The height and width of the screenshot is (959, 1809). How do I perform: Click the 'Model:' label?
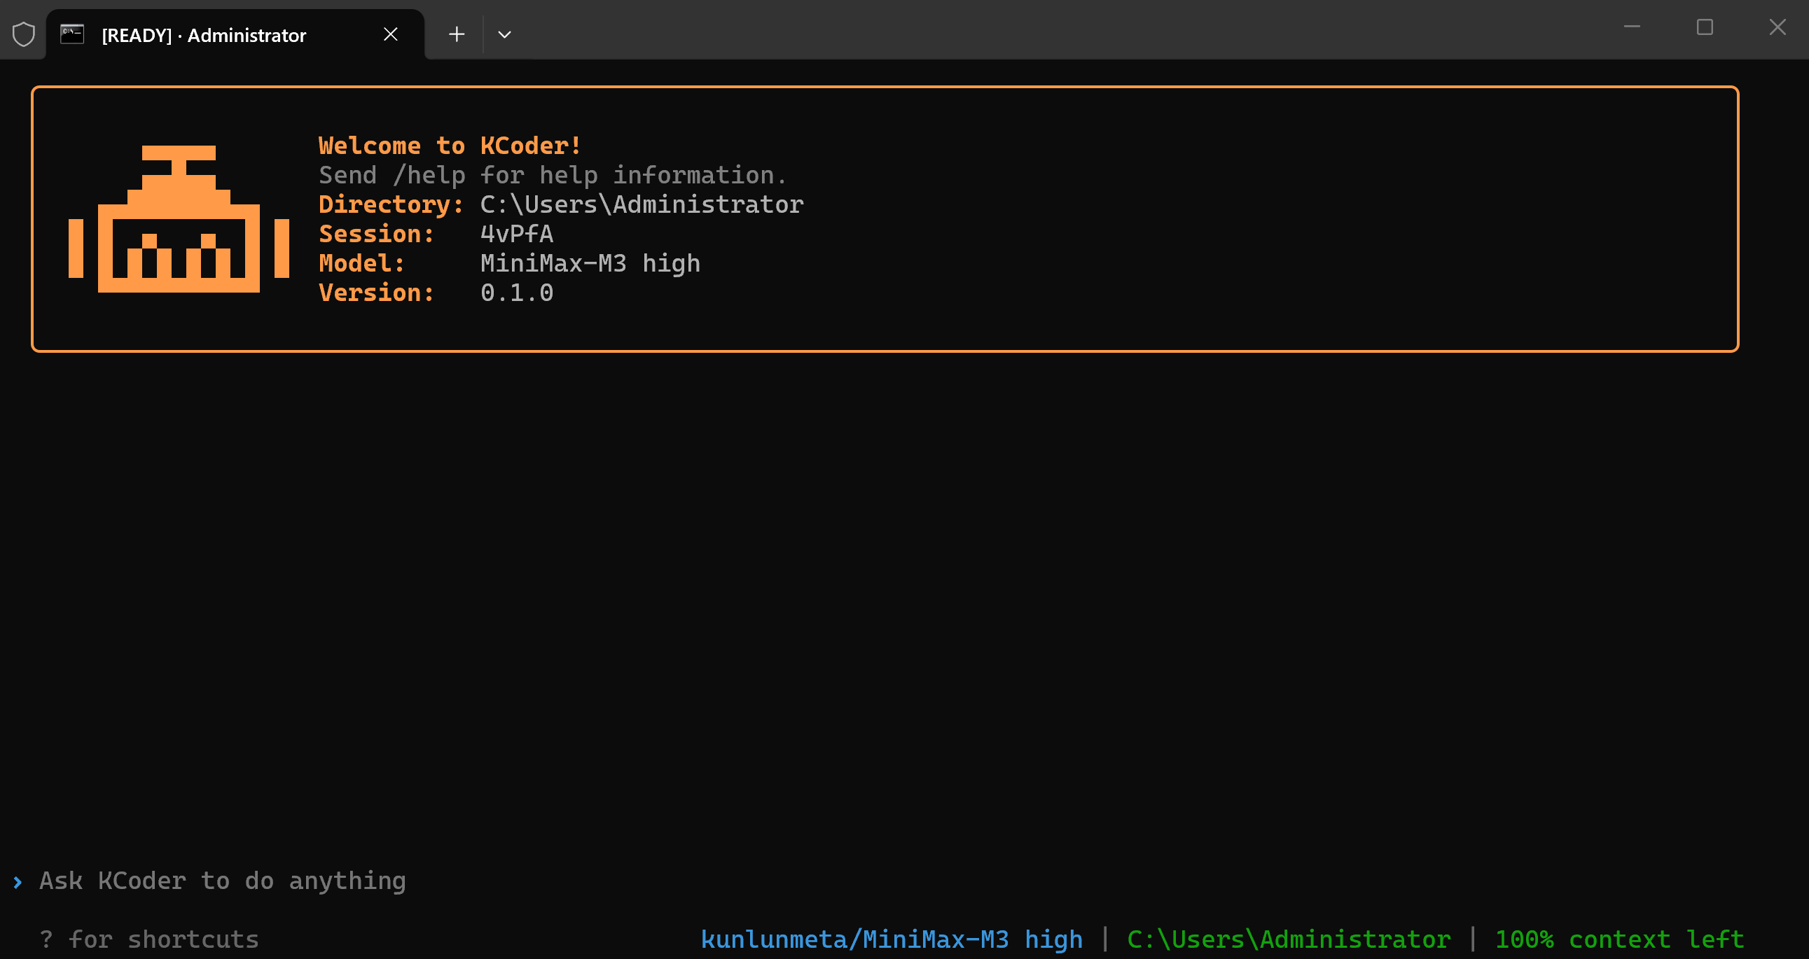point(361,264)
